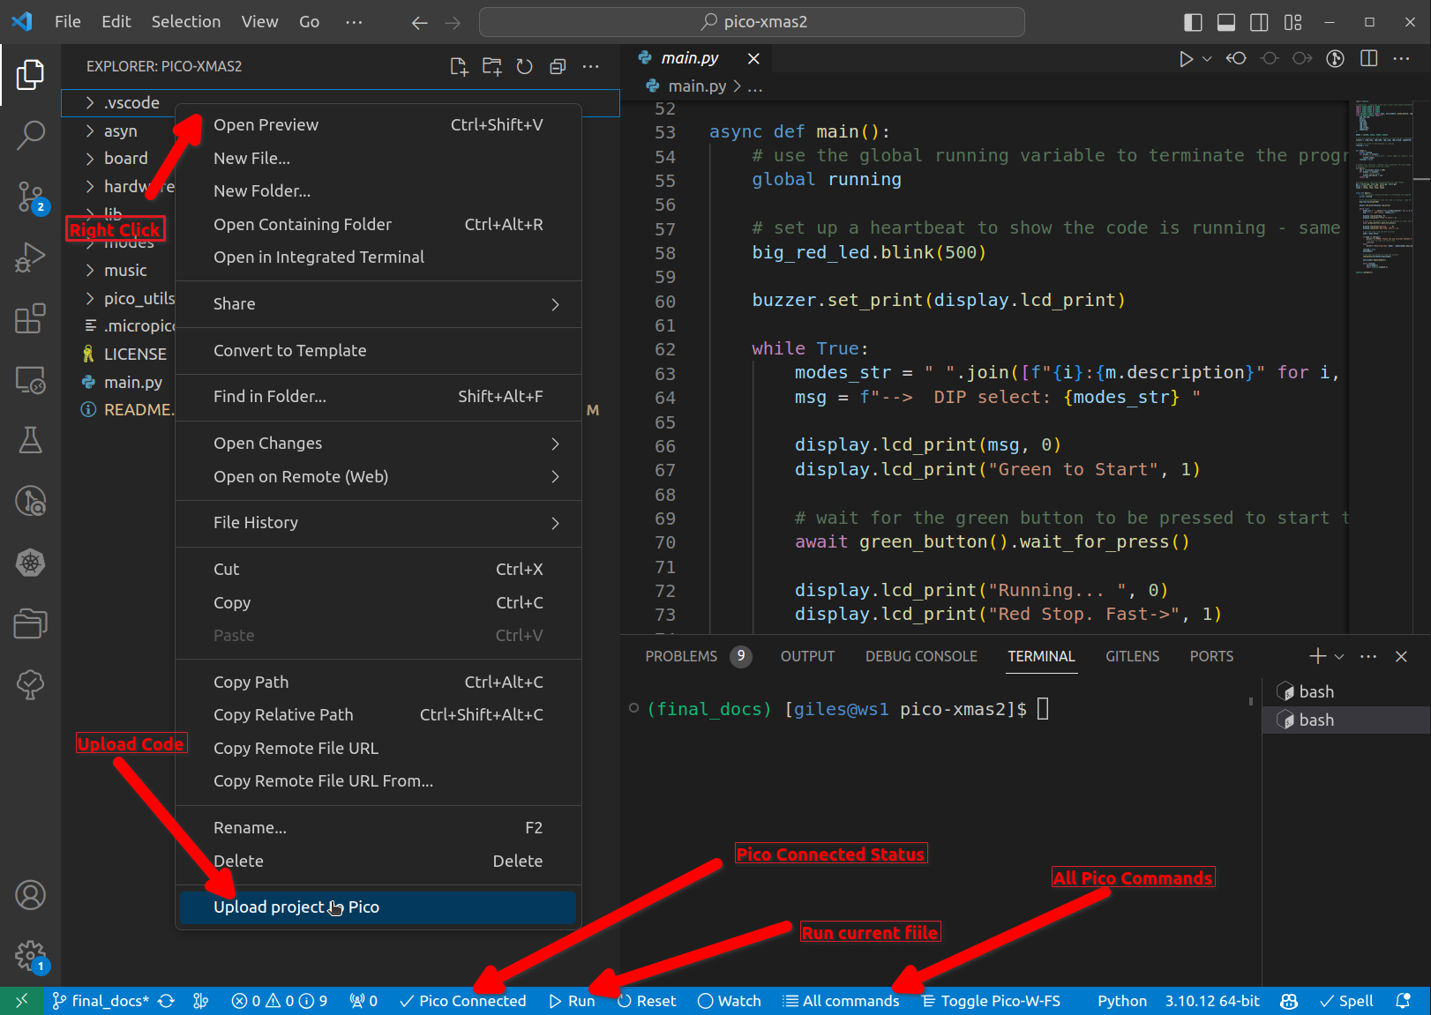Image resolution: width=1431 pixels, height=1015 pixels.
Task: Open All commands in the status bar
Action: pyautogui.click(x=842, y=1001)
